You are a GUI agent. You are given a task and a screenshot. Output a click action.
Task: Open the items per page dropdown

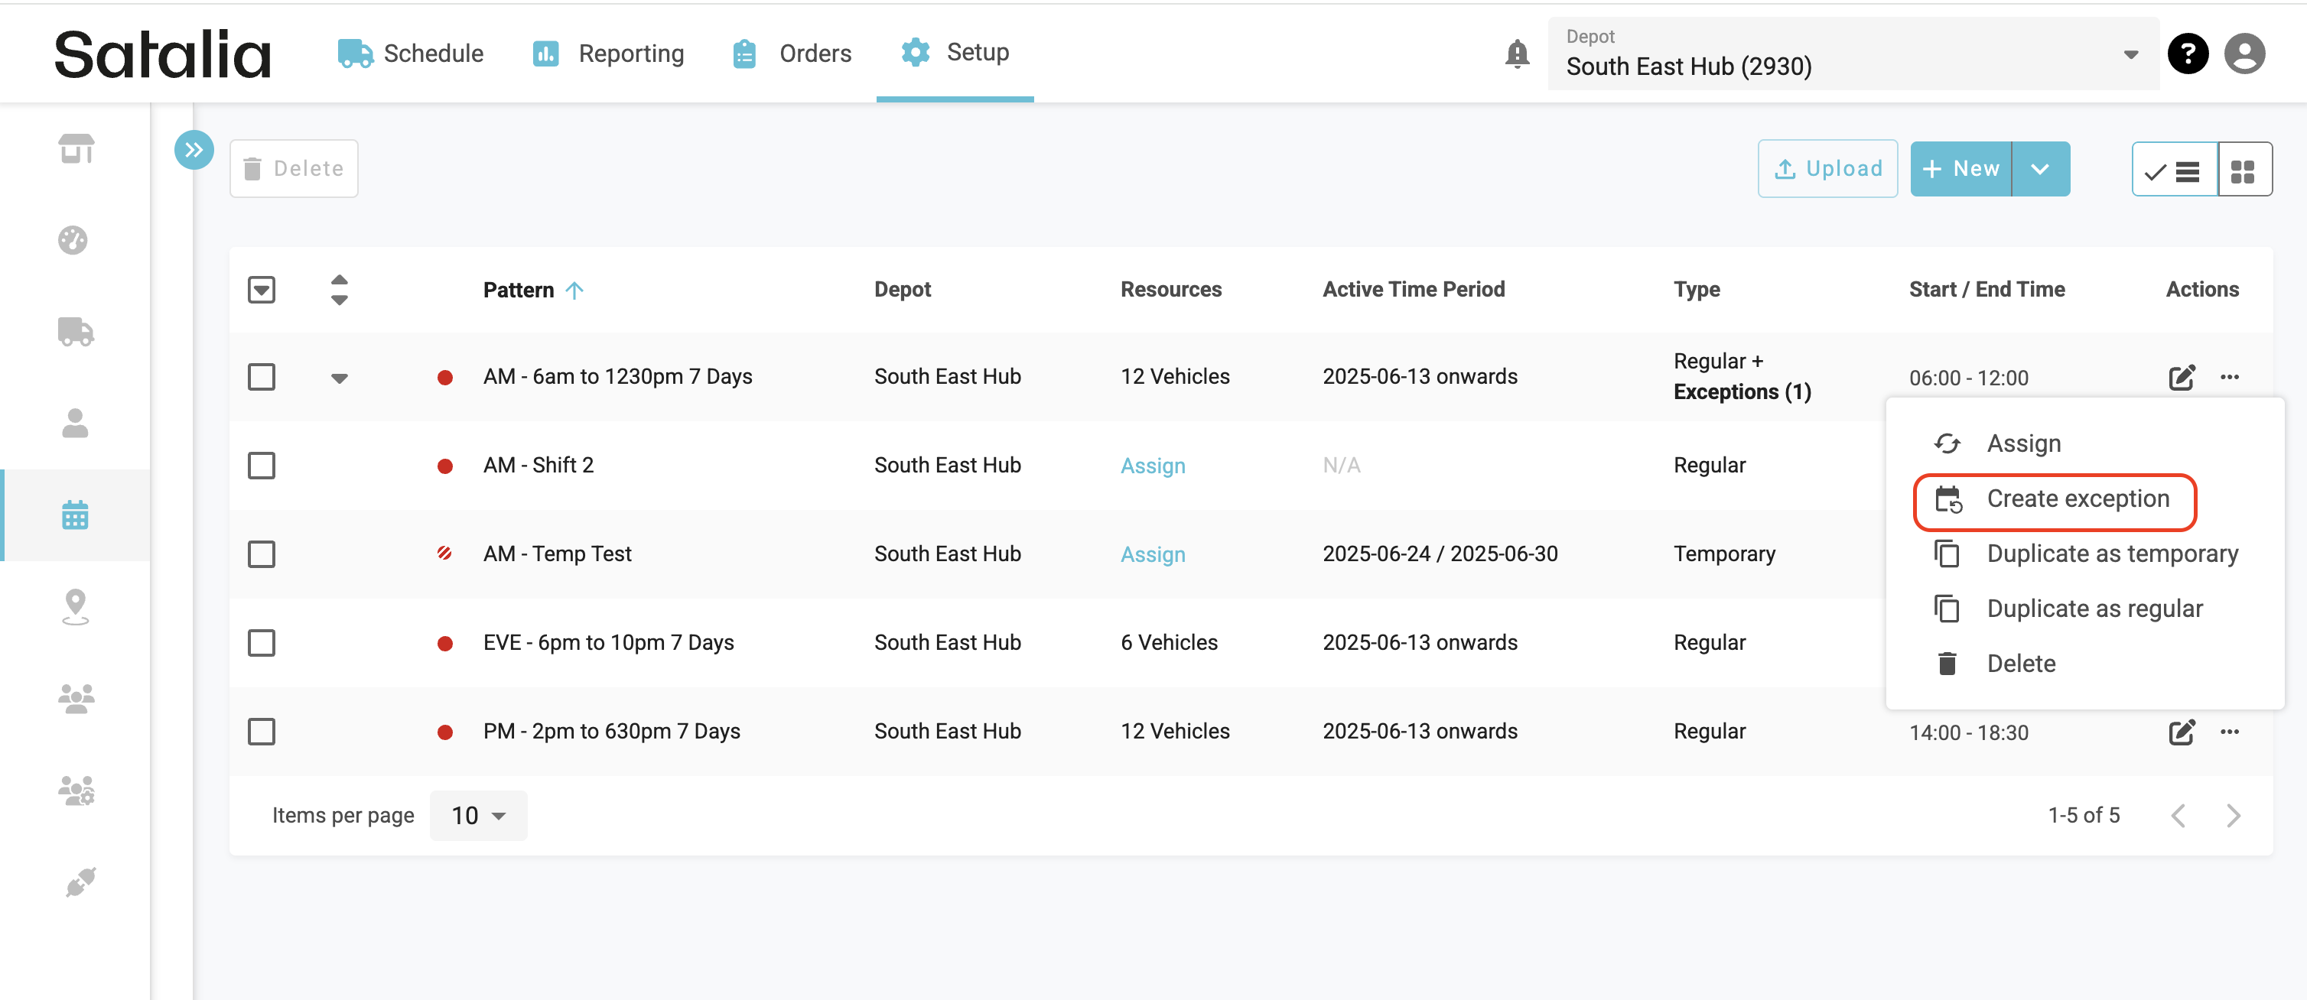click(477, 815)
